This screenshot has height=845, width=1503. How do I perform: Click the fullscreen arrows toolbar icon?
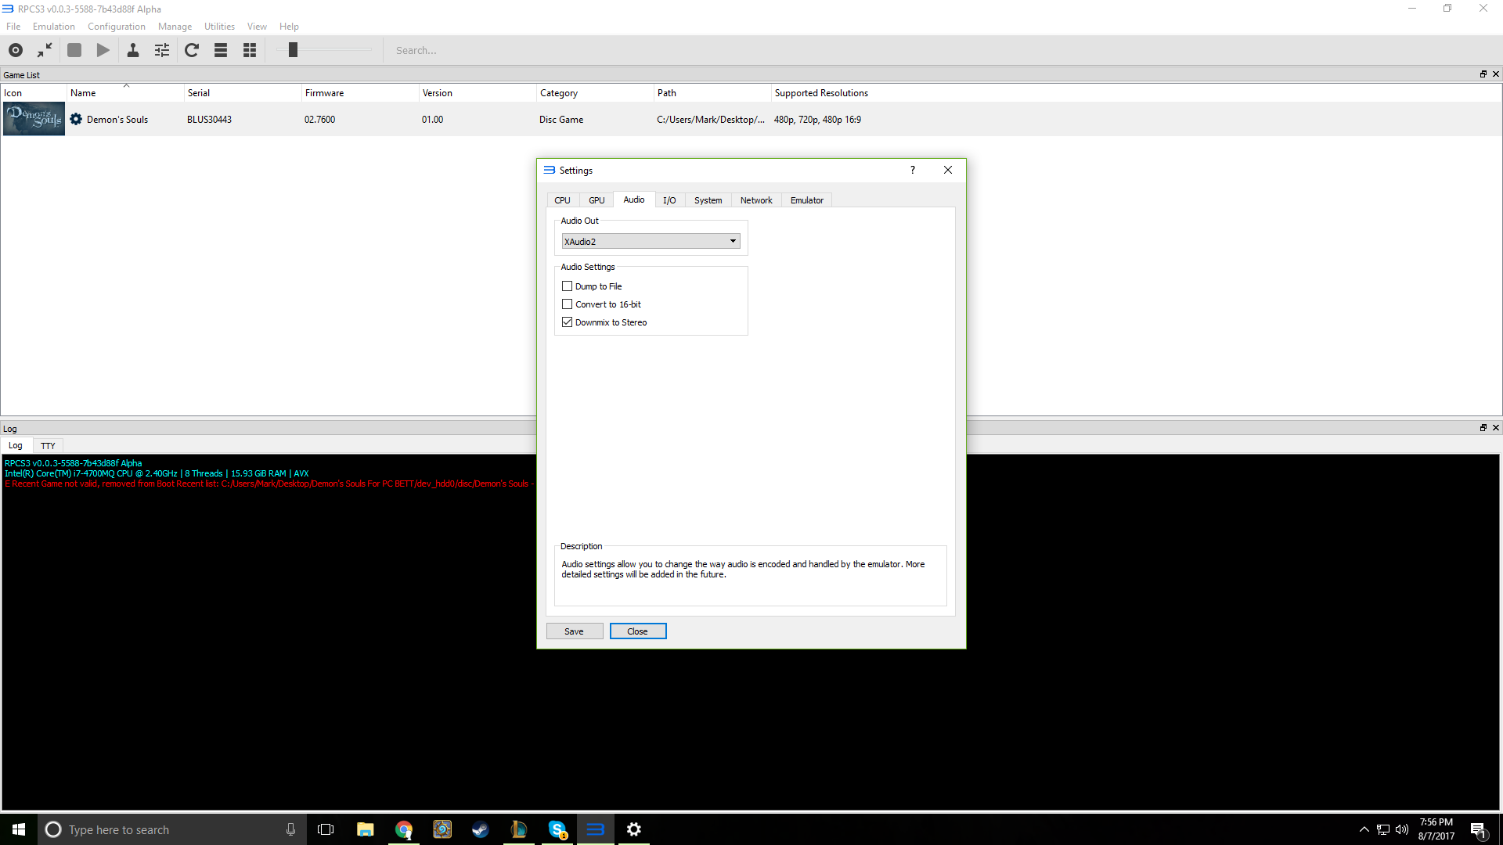coord(45,50)
